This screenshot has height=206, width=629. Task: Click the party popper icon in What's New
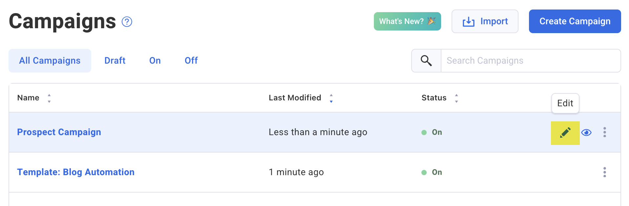pyautogui.click(x=432, y=21)
